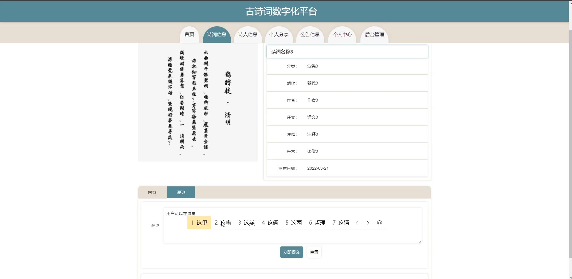Go to previous IME candidate page
572x279 pixels.
[357, 223]
